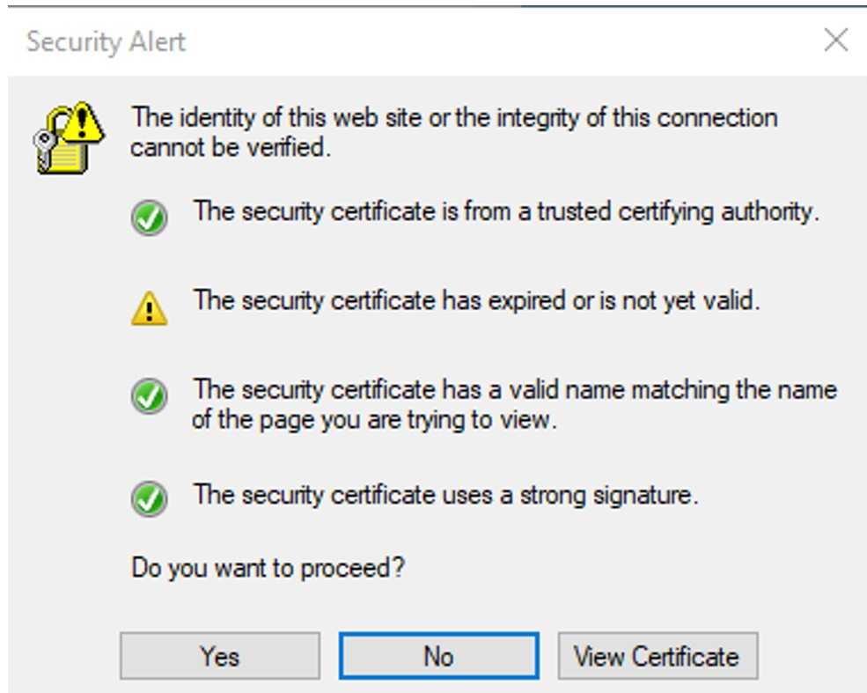The image size is (867, 693).
Task: Click the 'trusted certifying authority' text
Action: pos(679,212)
